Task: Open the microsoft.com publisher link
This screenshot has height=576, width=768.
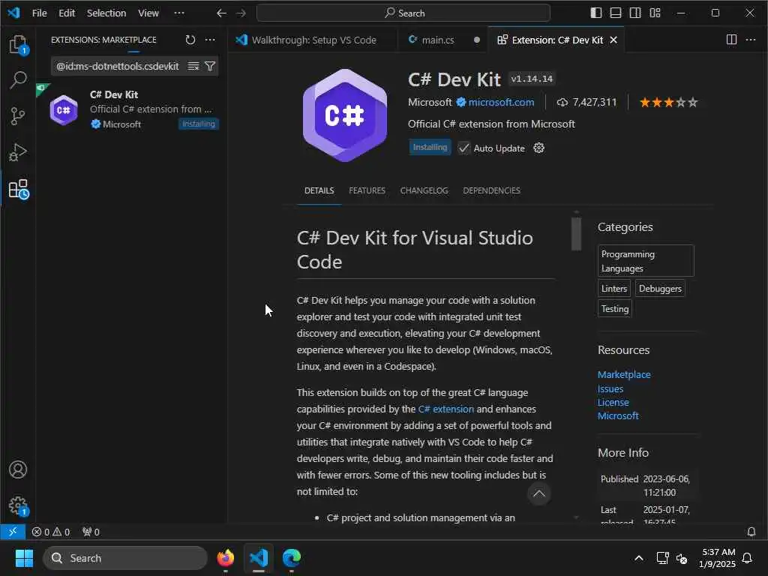Action: 501,102
